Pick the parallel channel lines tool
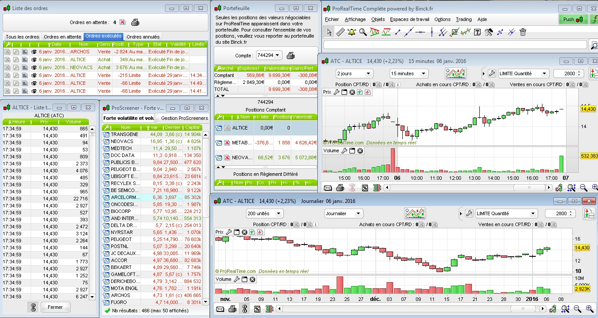 pos(443,32)
